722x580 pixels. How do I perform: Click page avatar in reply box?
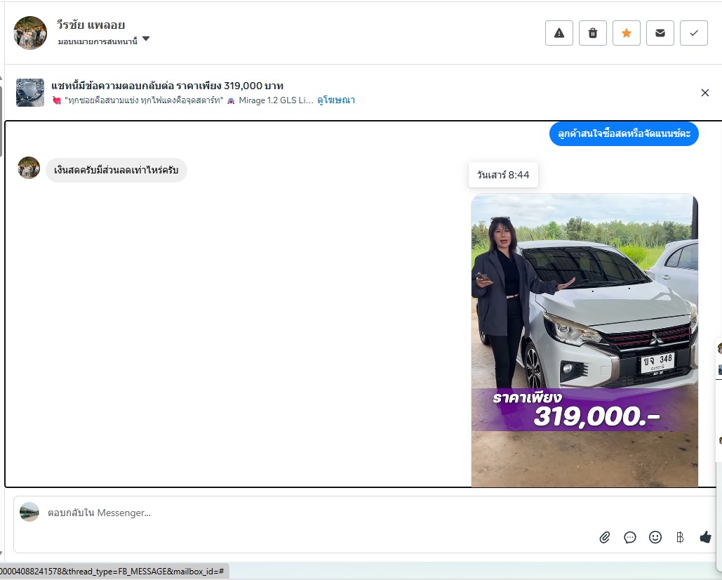click(x=29, y=512)
